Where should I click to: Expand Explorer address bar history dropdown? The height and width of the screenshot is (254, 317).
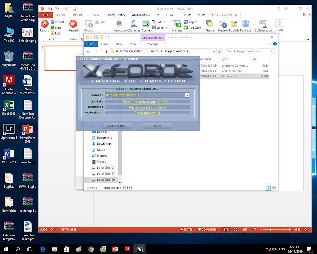pos(214,51)
